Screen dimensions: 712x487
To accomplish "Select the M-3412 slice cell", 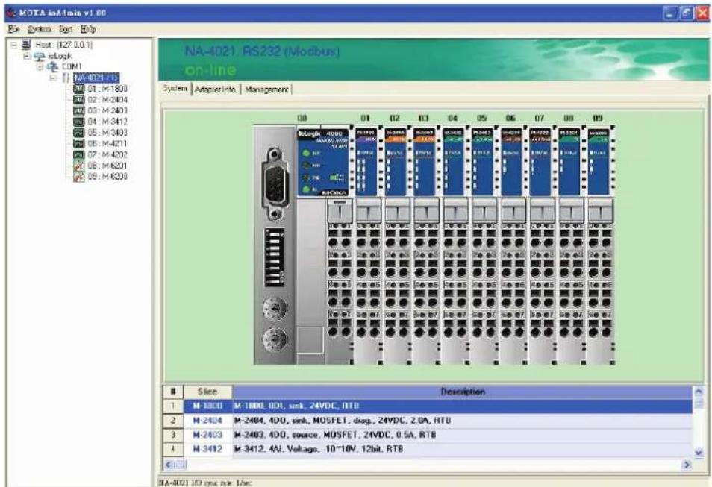I will (x=207, y=449).
